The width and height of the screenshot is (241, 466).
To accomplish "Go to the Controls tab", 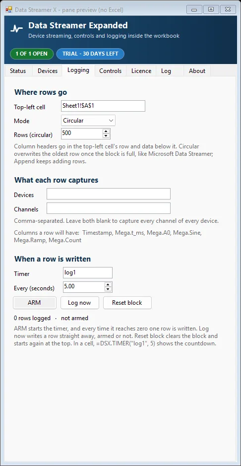I will click(111, 71).
